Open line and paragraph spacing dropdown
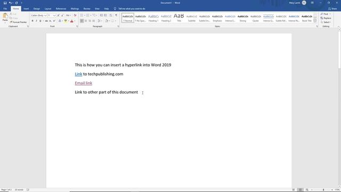Screen dimensions: 341x192 coord(100,21)
